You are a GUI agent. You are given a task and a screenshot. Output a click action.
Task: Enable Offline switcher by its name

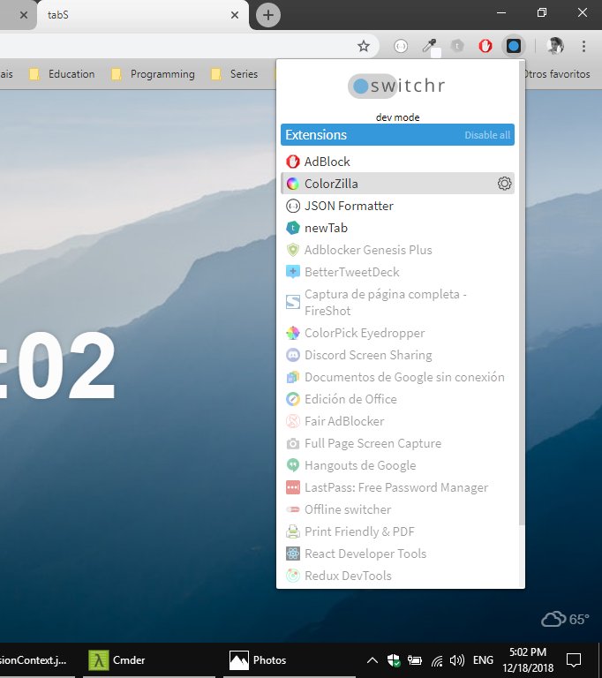coord(348,509)
